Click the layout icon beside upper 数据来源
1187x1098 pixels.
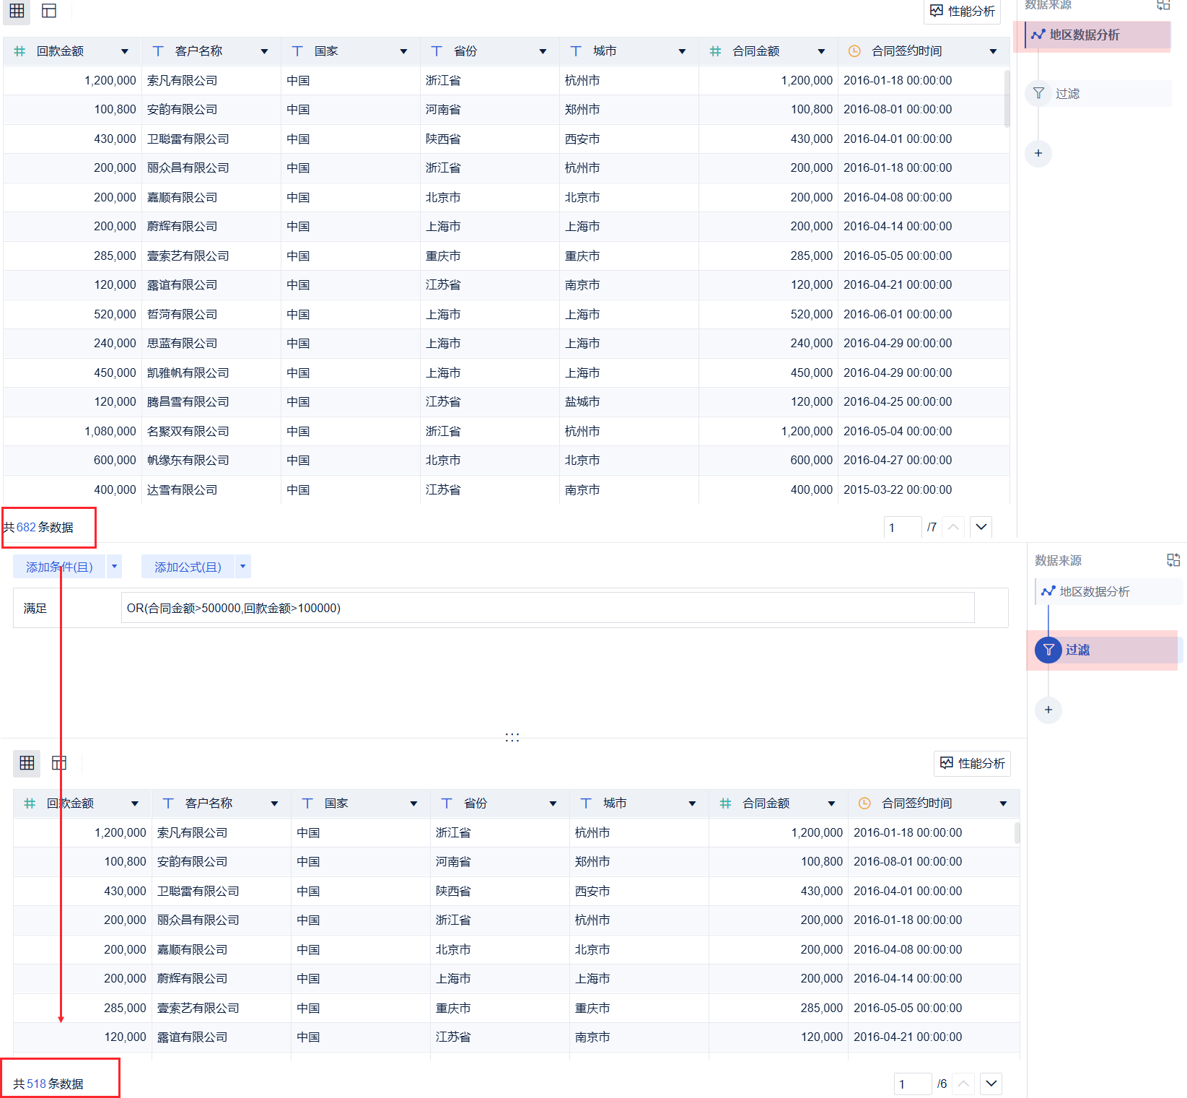[x=1163, y=4]
